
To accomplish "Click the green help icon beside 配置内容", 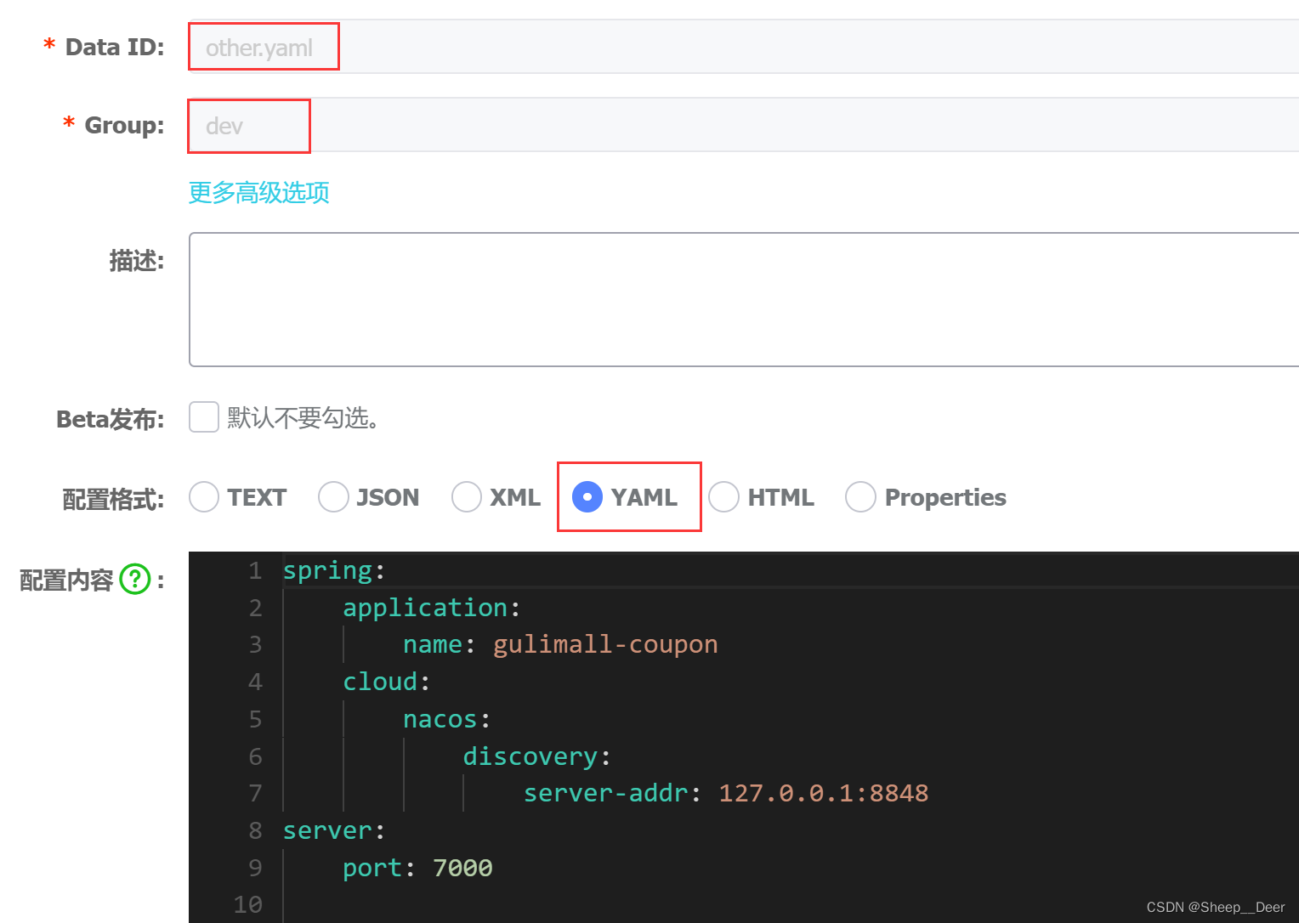I will (x=135, y=580).
